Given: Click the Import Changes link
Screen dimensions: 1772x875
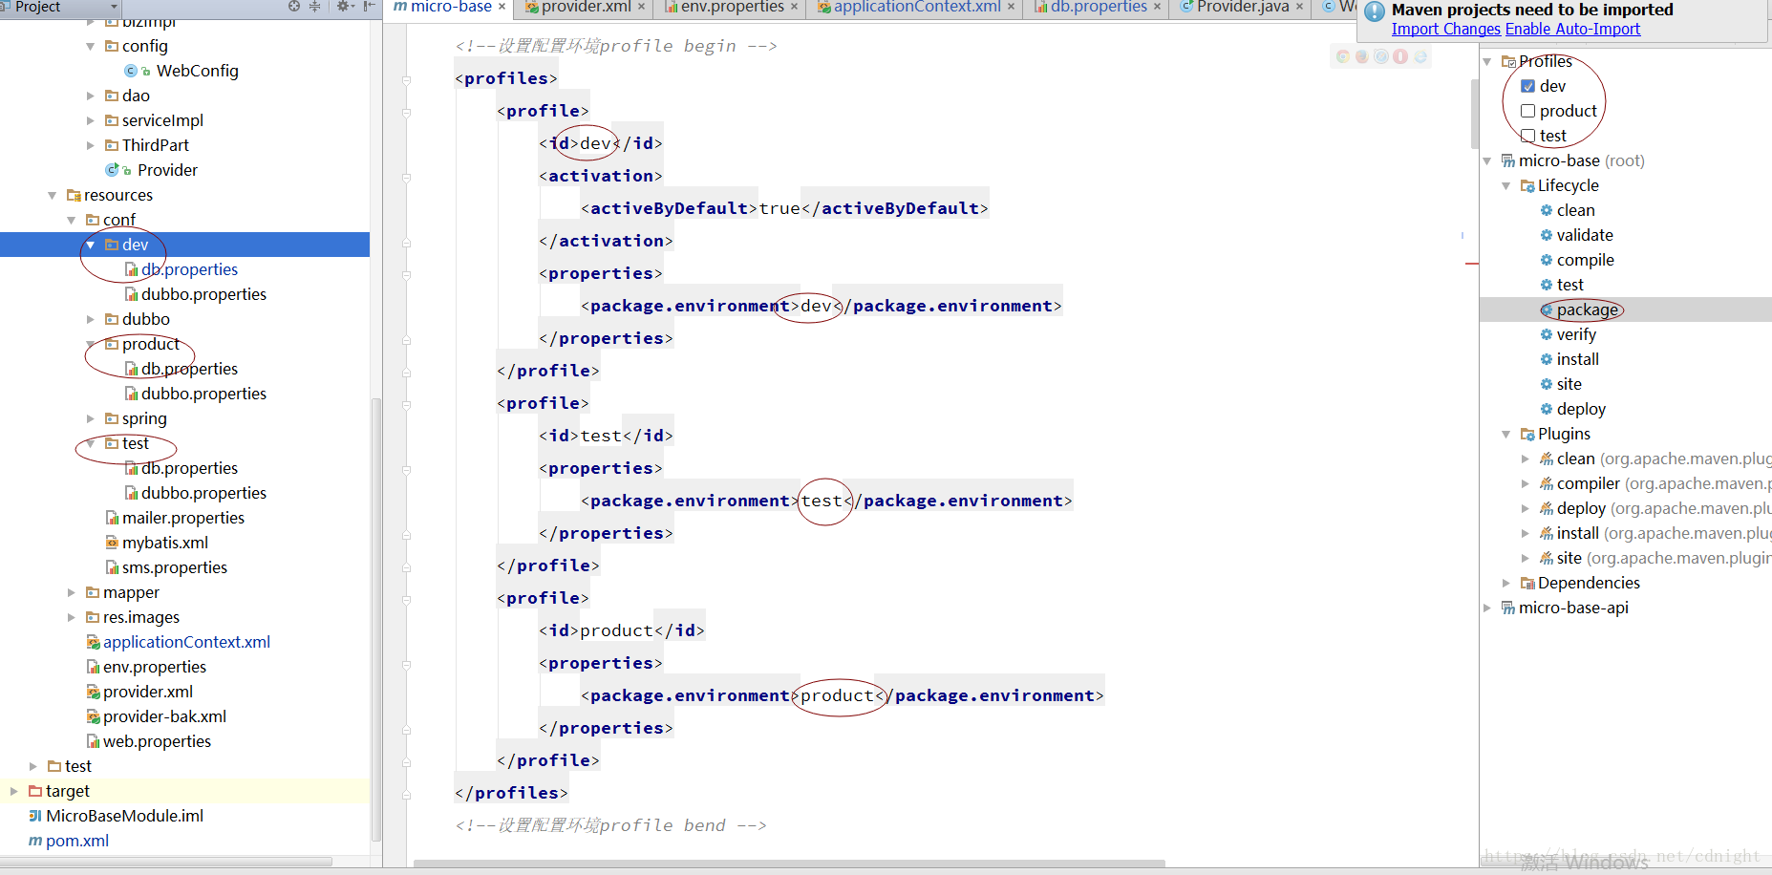Looking at the screenshot, I should (1446, 29).
